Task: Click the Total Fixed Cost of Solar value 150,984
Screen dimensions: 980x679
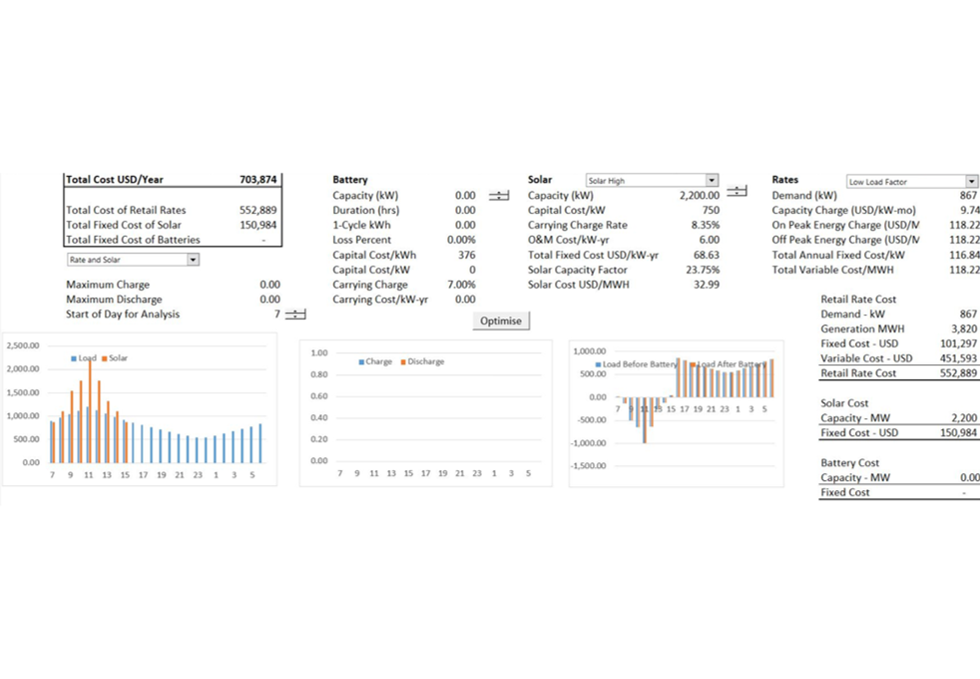Action: tap(258, 225)
